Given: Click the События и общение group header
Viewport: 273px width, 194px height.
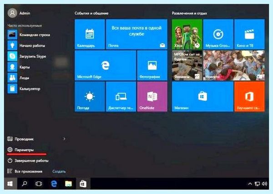Looking at the screenshot, I should coord(91,13).
